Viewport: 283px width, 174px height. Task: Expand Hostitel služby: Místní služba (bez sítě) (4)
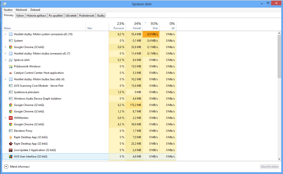tap(5, 79)
